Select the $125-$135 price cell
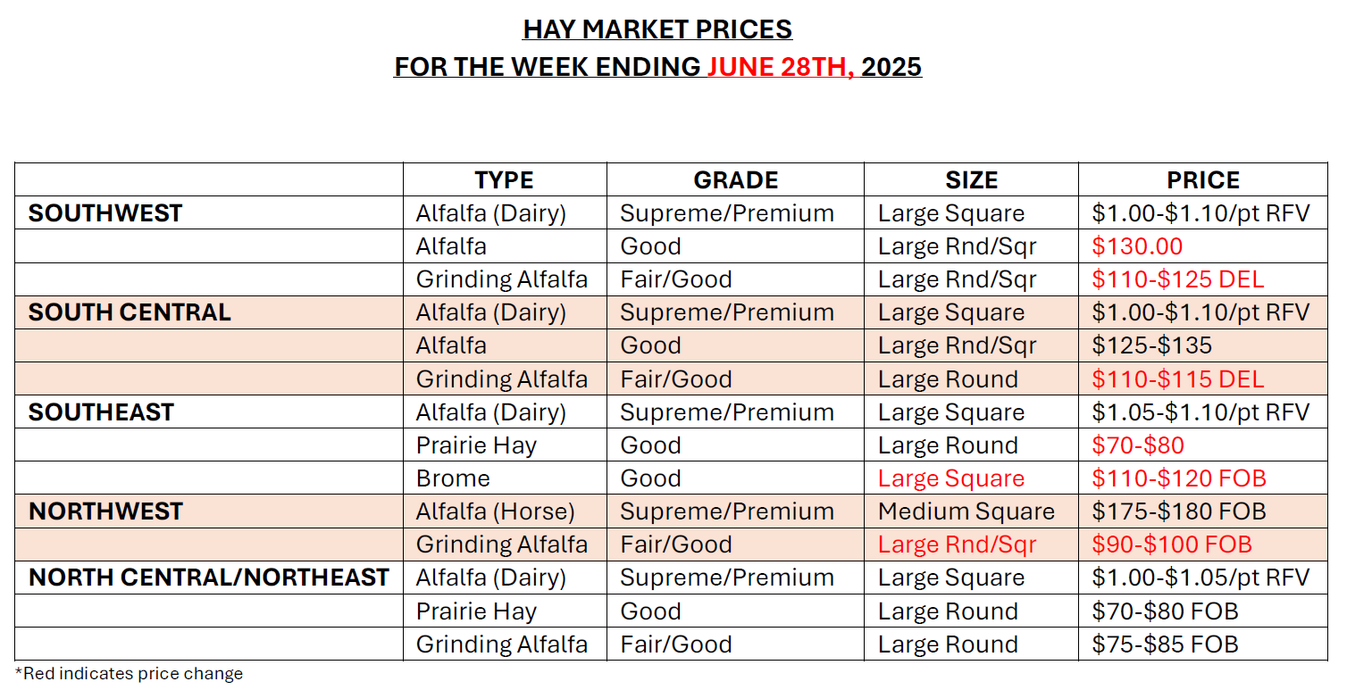 point(1151,345)
